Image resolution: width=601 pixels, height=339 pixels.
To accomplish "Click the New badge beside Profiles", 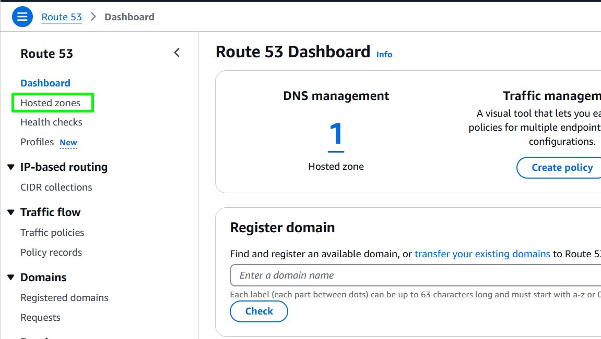I will pyautogui.click(x=68, y=143).
